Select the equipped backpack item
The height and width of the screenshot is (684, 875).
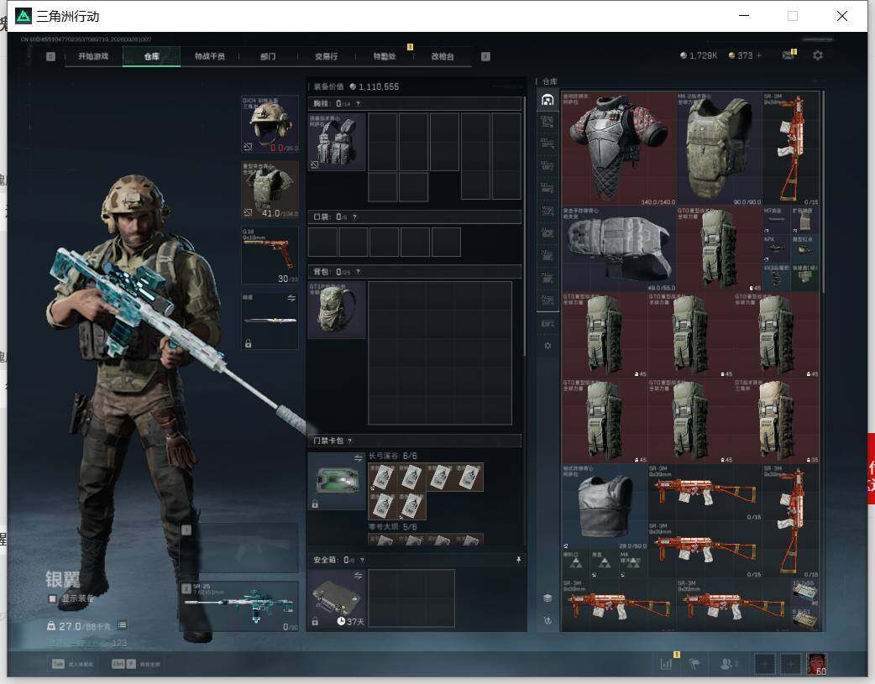coord(337,311)
